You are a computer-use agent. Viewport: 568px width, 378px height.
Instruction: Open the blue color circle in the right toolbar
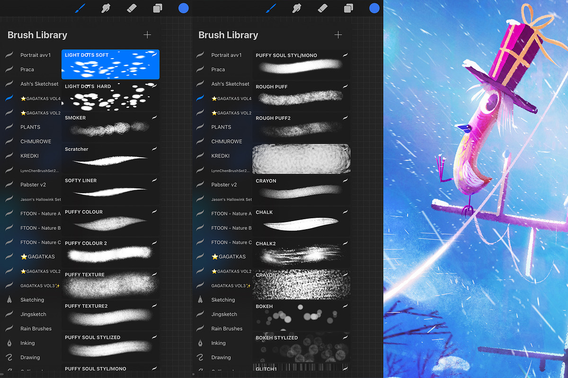point(374,8)
